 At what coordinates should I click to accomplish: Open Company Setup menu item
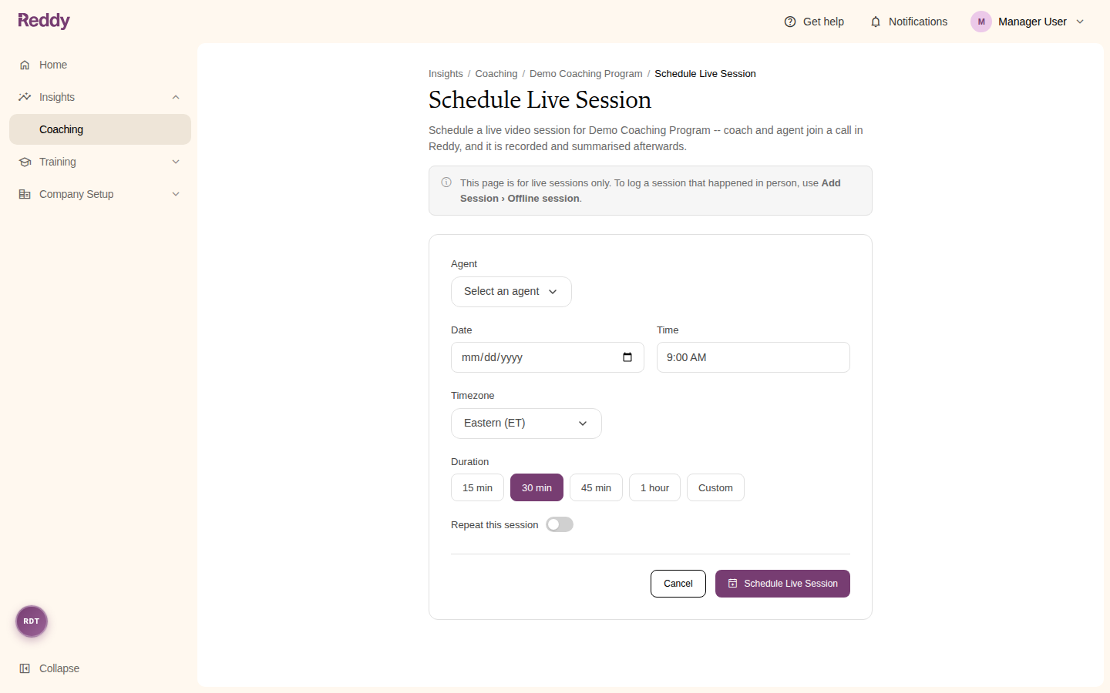pos(100,194)
